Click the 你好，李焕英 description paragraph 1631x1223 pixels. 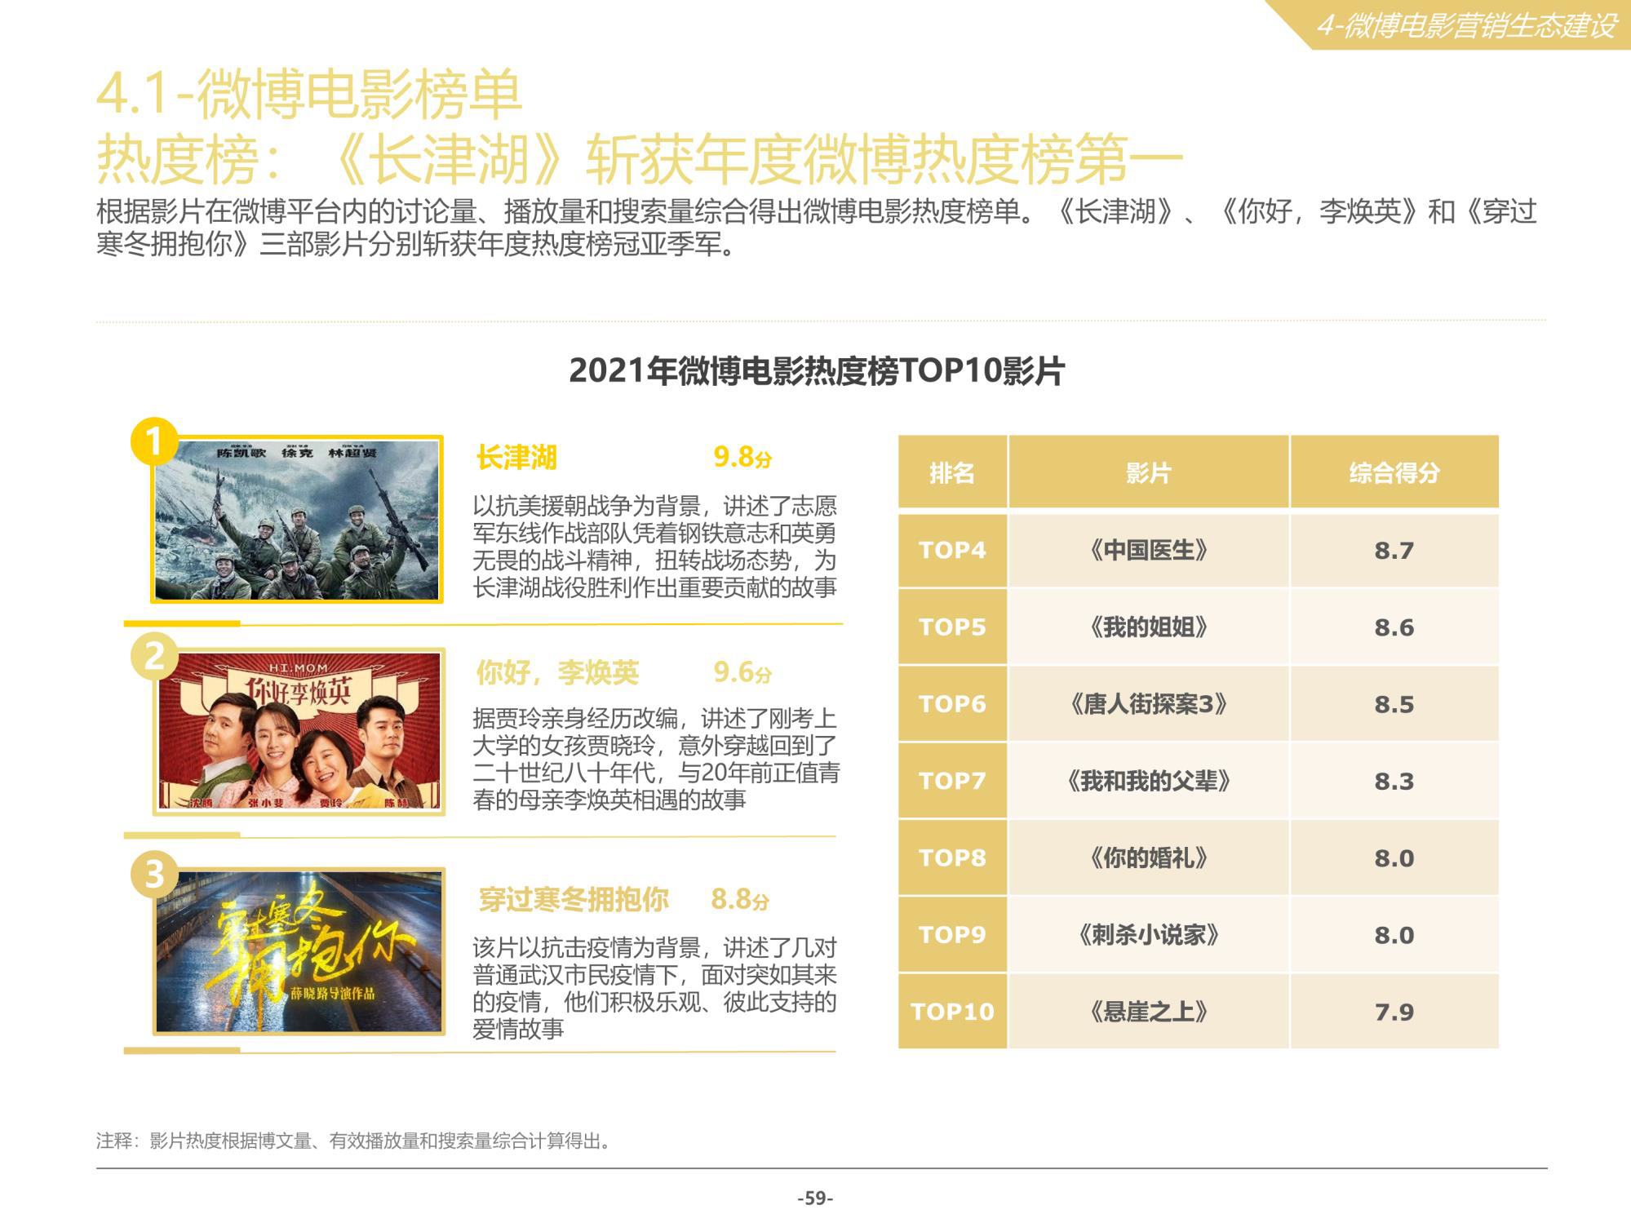tap(656, 759)
